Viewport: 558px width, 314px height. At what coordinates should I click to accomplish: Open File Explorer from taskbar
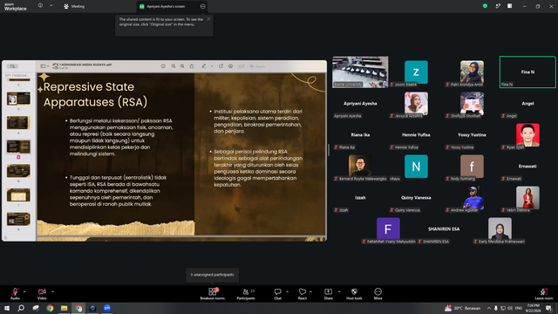64,308
